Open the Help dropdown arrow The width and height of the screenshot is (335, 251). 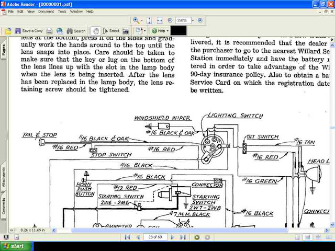167,31
